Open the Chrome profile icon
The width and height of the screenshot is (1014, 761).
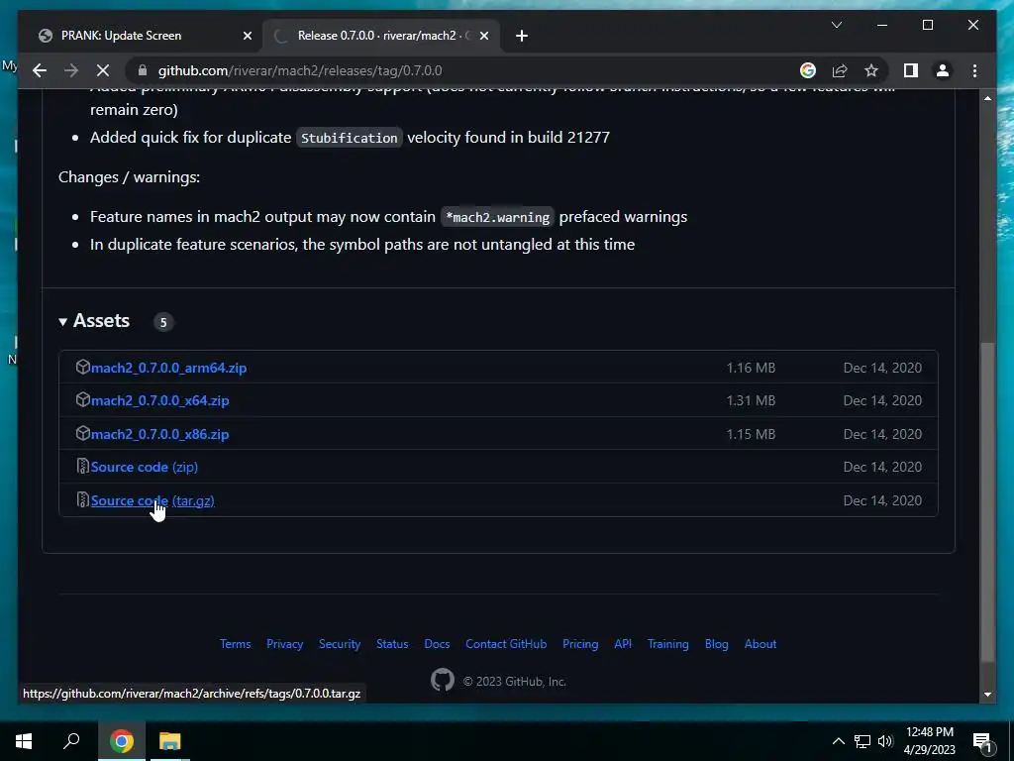click(943, 70)
